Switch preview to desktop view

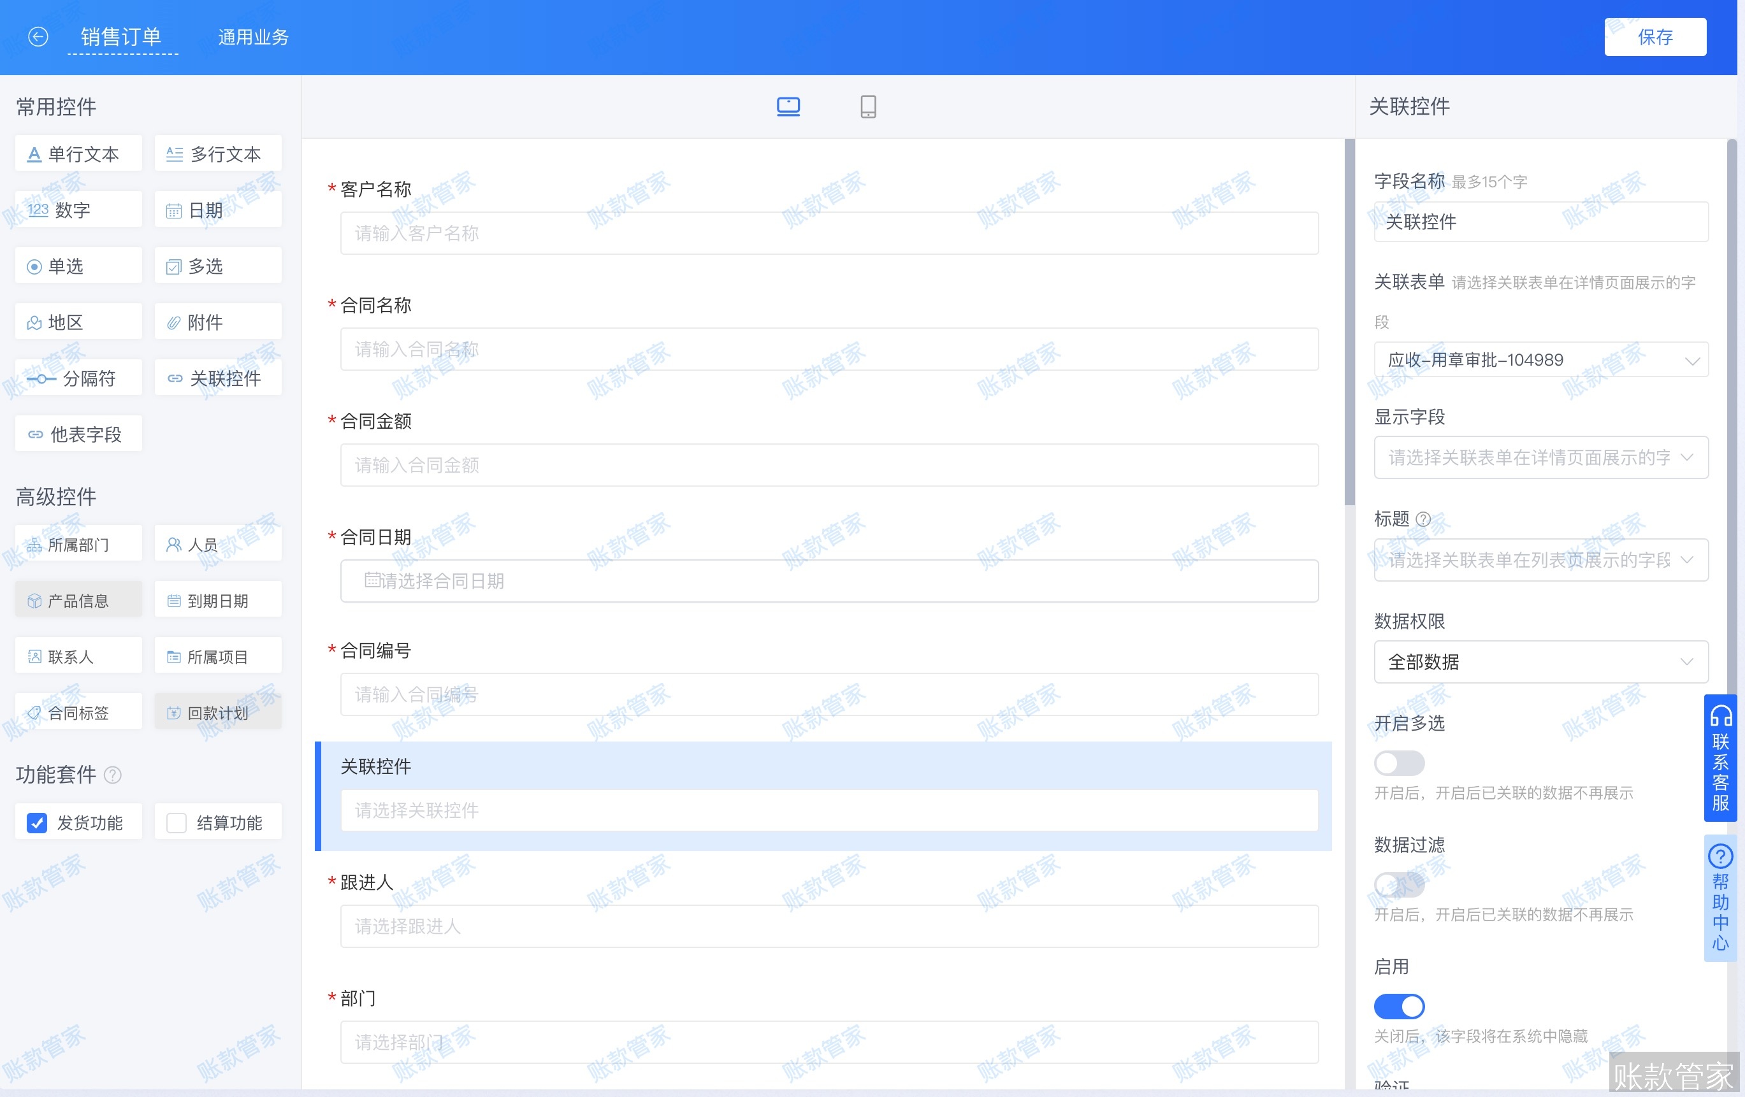coord(788,106)
